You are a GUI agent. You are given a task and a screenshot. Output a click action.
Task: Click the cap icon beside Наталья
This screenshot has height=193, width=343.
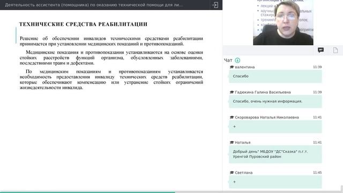tap(232, 143)
